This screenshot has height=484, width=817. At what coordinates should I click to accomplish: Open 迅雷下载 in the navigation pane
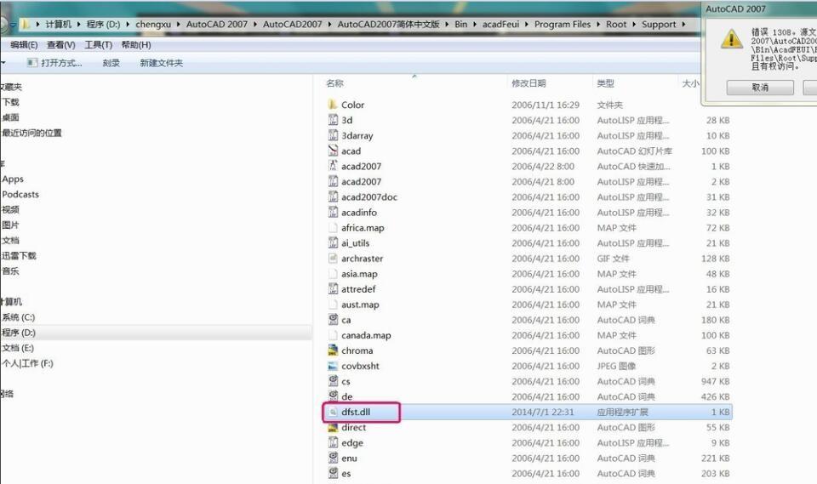pos(19,255)
